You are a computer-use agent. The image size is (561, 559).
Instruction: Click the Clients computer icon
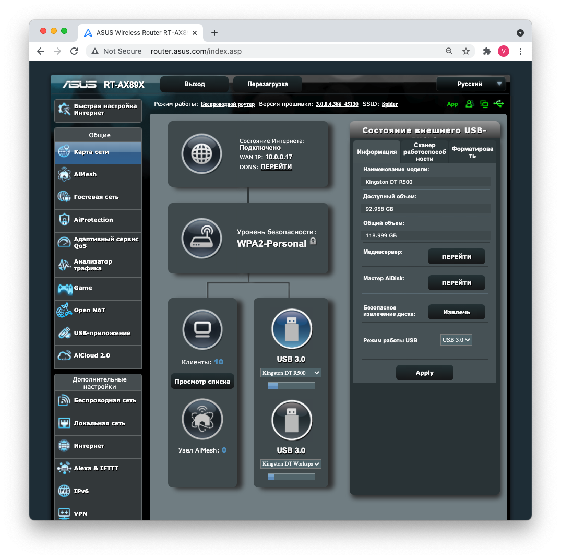[202, 329]
